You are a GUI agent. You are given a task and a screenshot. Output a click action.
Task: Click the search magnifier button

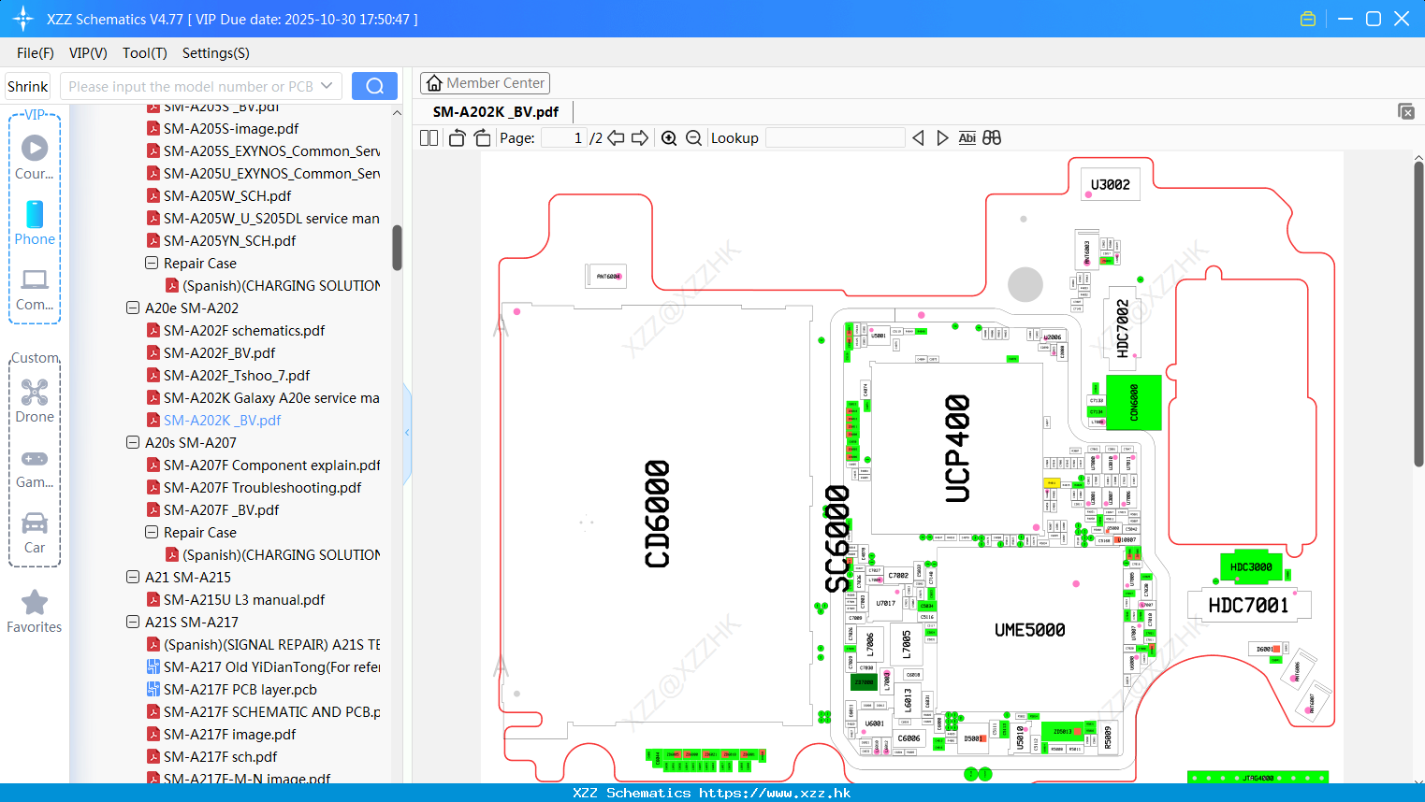click(x=374, y=86)
